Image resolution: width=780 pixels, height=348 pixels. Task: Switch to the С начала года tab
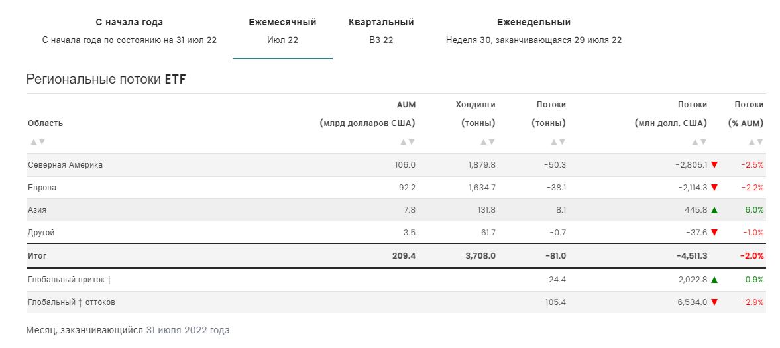point(129,30)
